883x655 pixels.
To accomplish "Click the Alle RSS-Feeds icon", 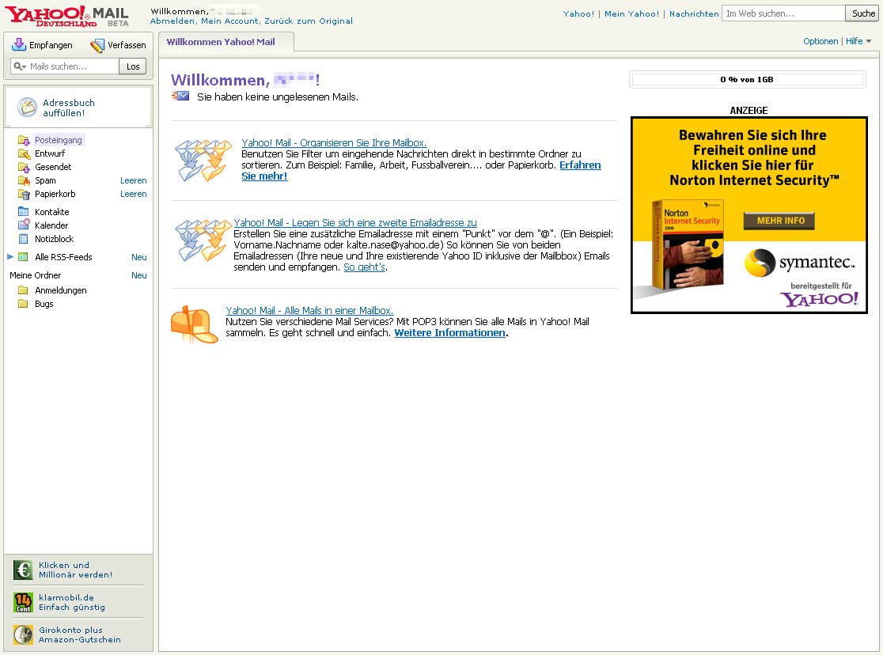I will tap(23, 257).
